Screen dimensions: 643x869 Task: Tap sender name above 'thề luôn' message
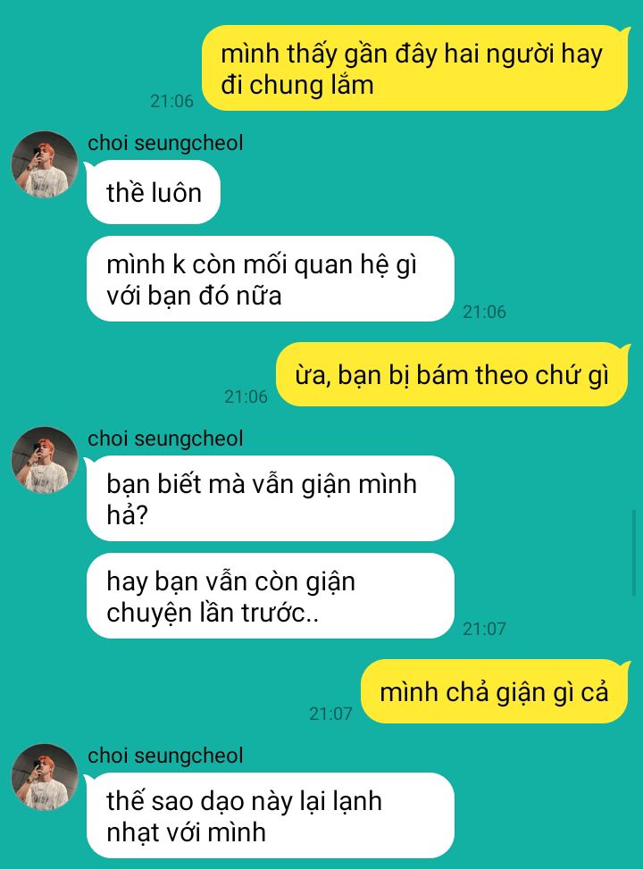coord(165,143)
